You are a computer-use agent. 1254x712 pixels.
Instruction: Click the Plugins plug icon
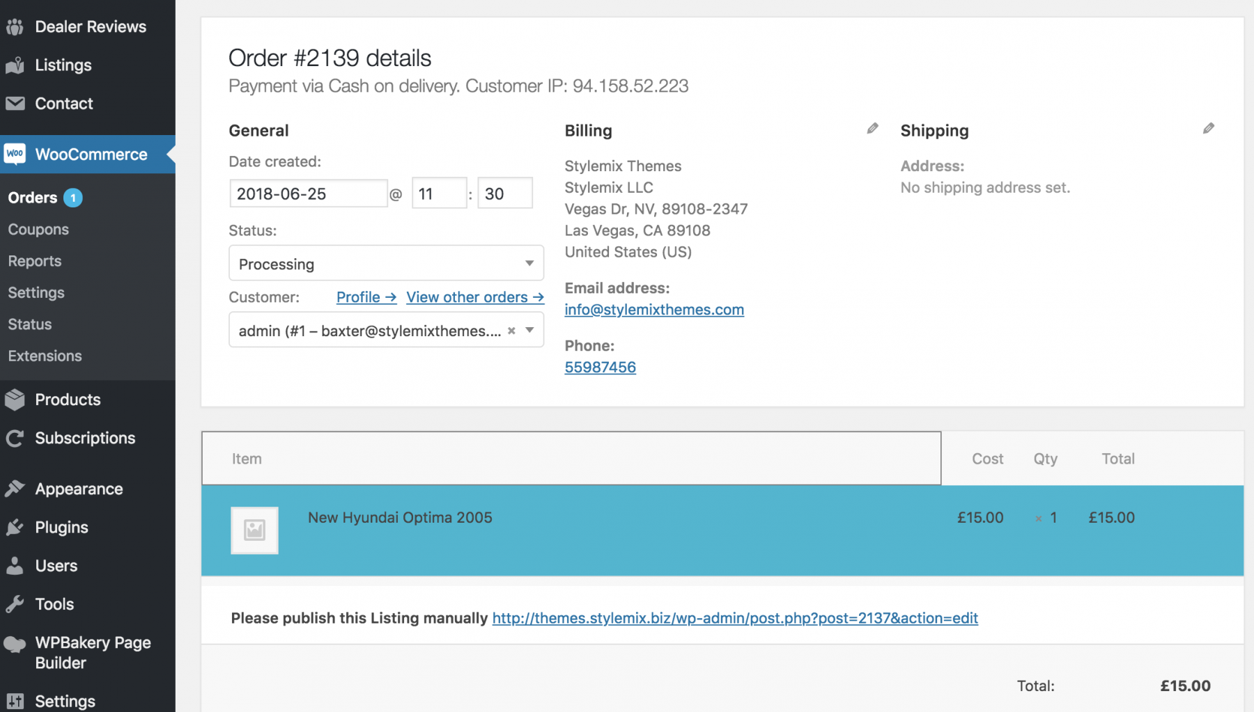click(x=15, y=527)
